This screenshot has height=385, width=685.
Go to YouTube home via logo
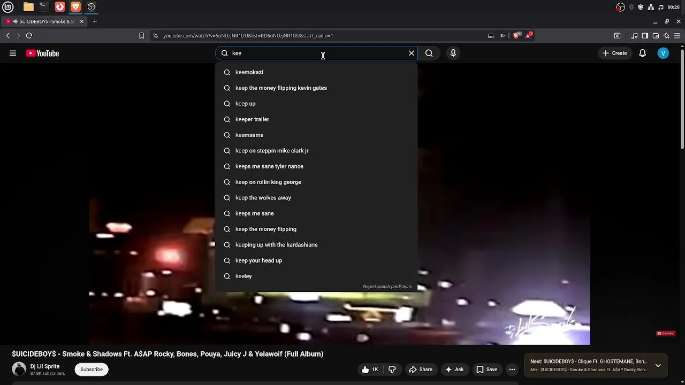(42, 53)
